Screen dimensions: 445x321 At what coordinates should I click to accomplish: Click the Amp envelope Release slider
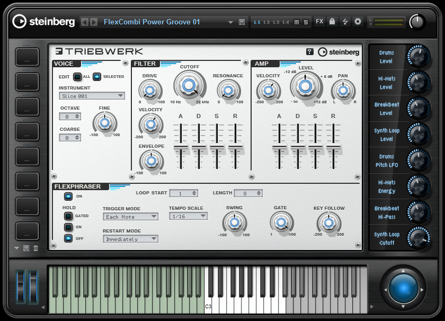[x=333, y=146]
